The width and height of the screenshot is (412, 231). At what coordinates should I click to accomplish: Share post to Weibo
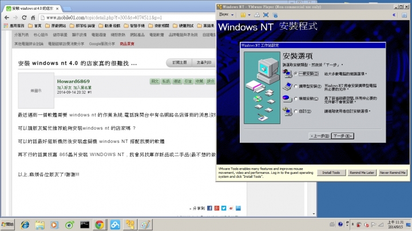tap(231, 208)
